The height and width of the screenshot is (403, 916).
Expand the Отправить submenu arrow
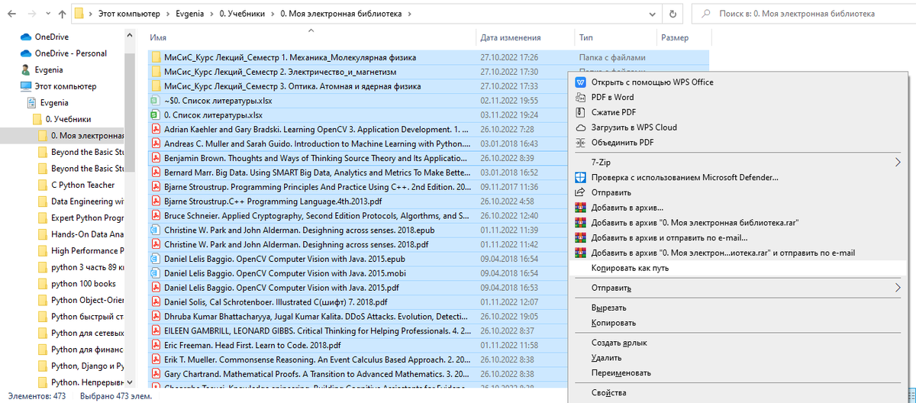click(x=898, y=288)
